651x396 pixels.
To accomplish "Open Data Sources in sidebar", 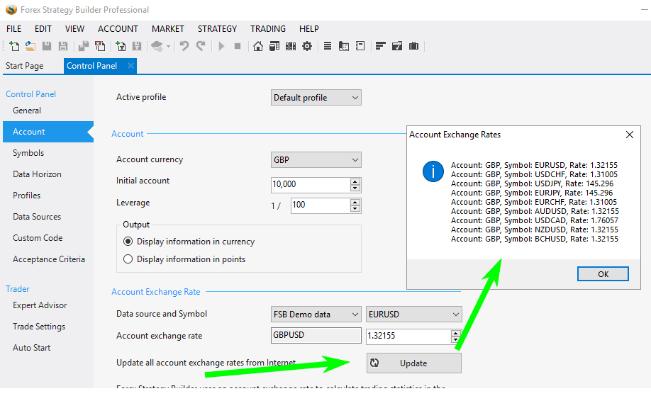I will click(37, 217).
